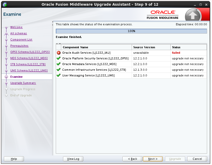Open UMS Schema [LJ1222_UMS] step
The height and width of the screenshot is (165, 212).
click(x=29, y=71)
